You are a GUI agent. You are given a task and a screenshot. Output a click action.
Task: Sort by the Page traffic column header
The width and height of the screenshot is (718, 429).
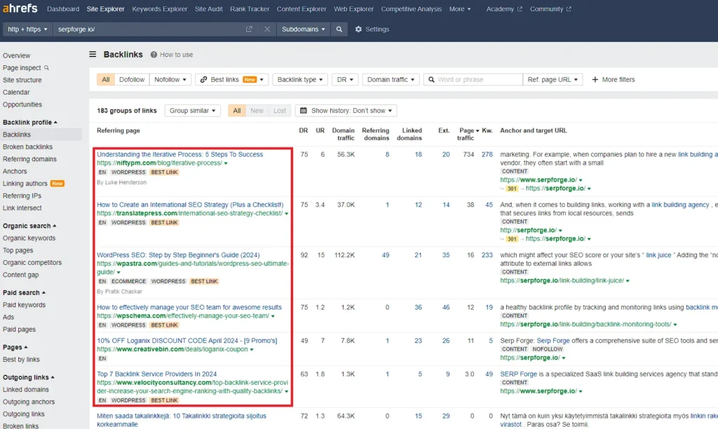pos(467,134)
